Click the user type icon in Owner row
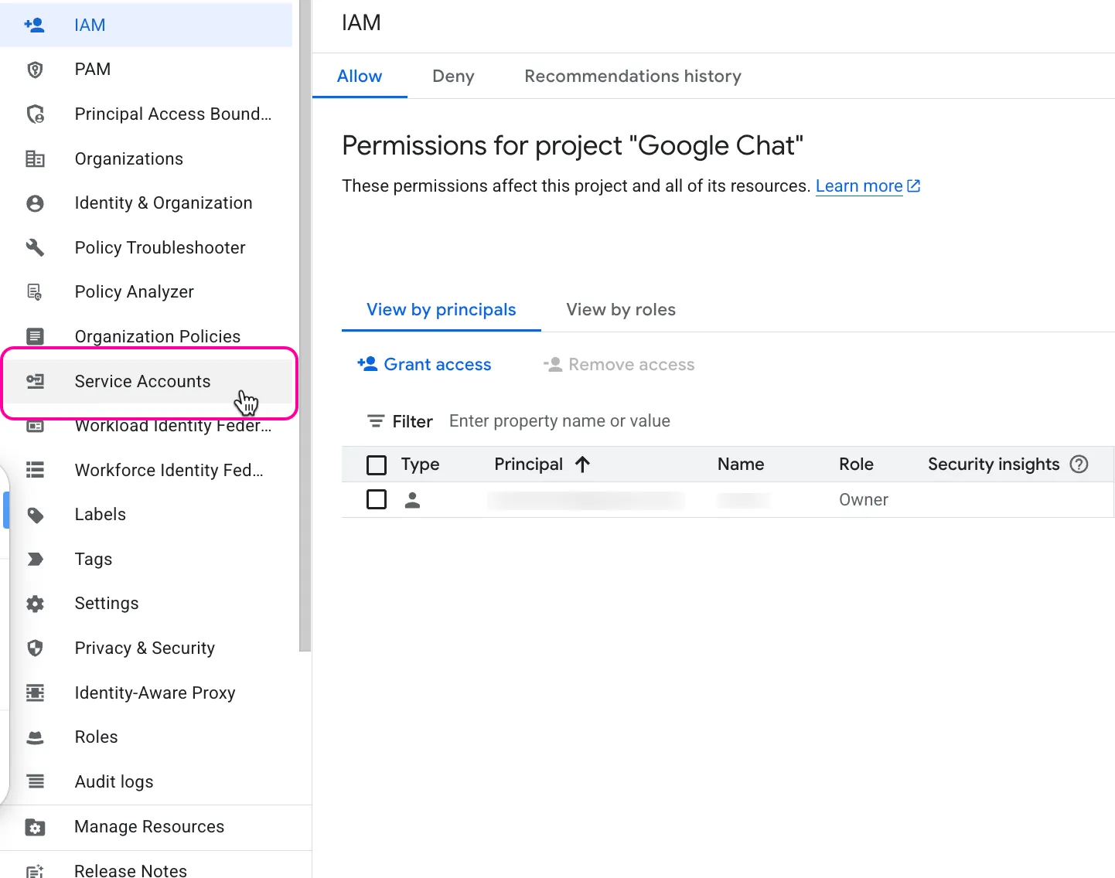Viewport: 1115px width, 878px height. 413,500
